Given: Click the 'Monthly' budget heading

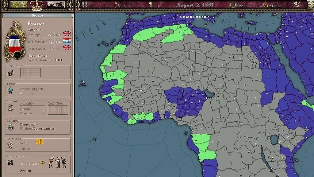Looking at the screenshot, I should click(27, 104).
